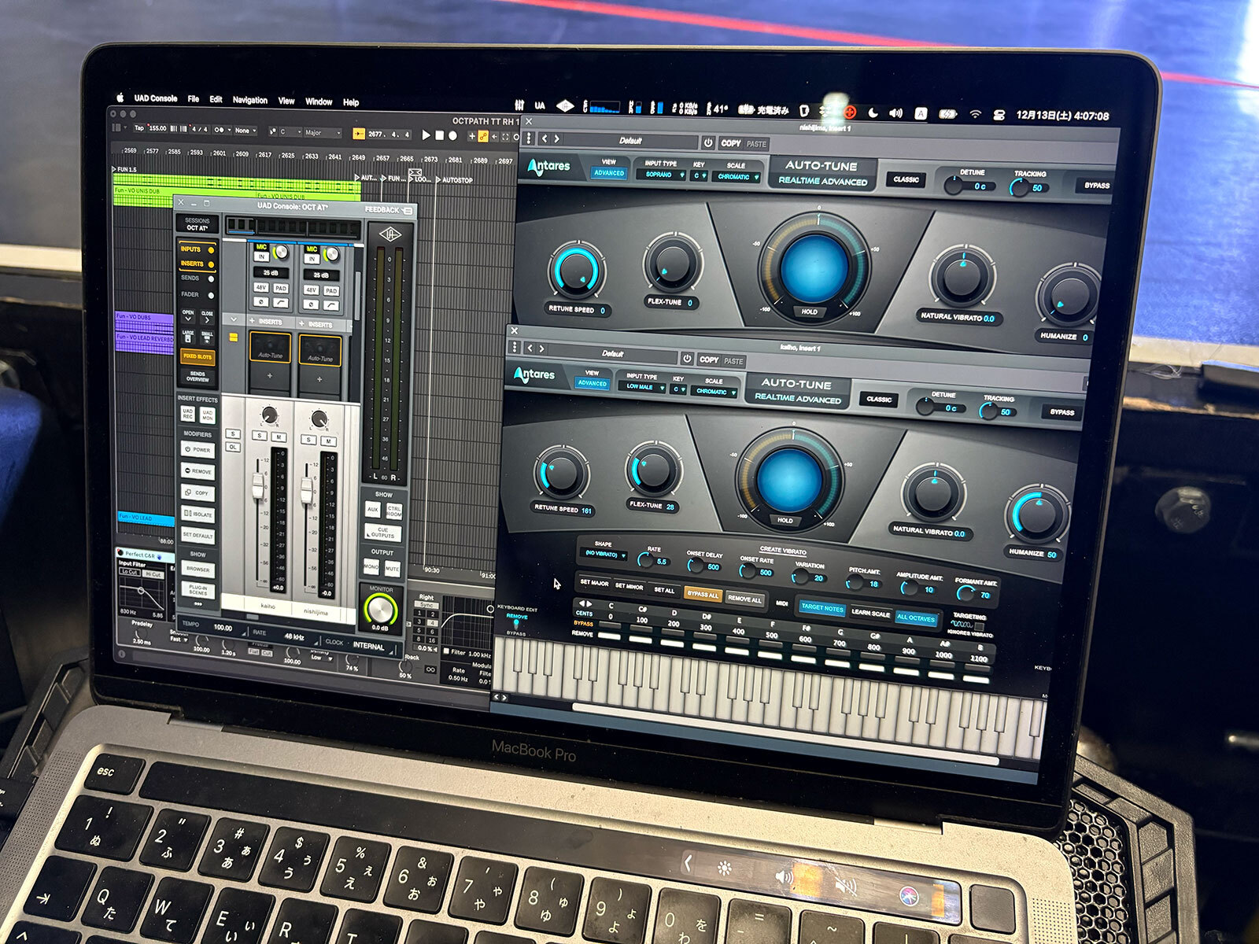Click the Universal Audio diamond logo in the console
Screen dimensions: 1259x944
point(390,236)
